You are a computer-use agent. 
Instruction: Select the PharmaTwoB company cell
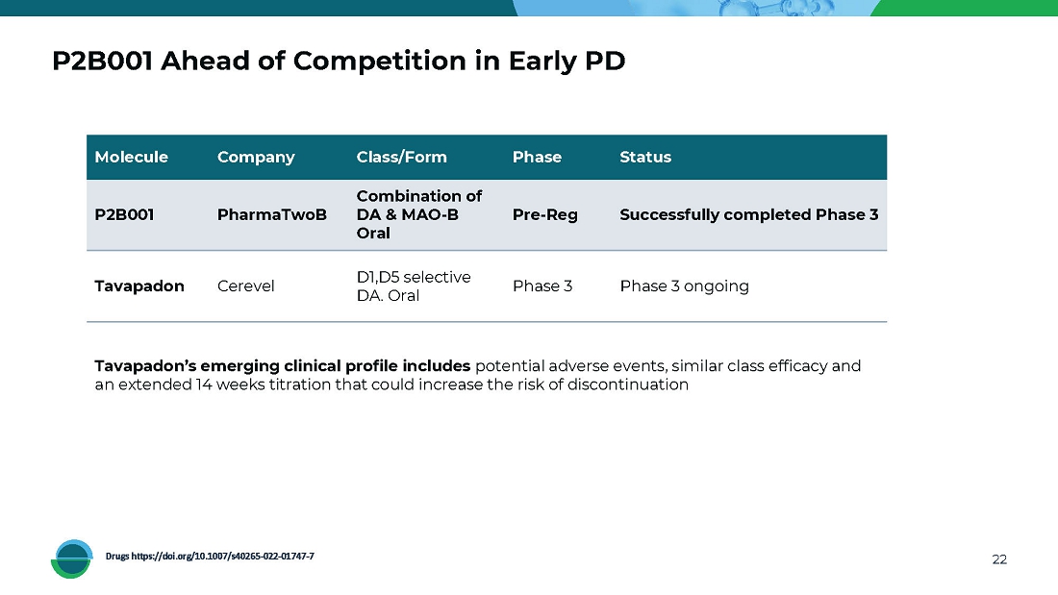click(272, 214)
